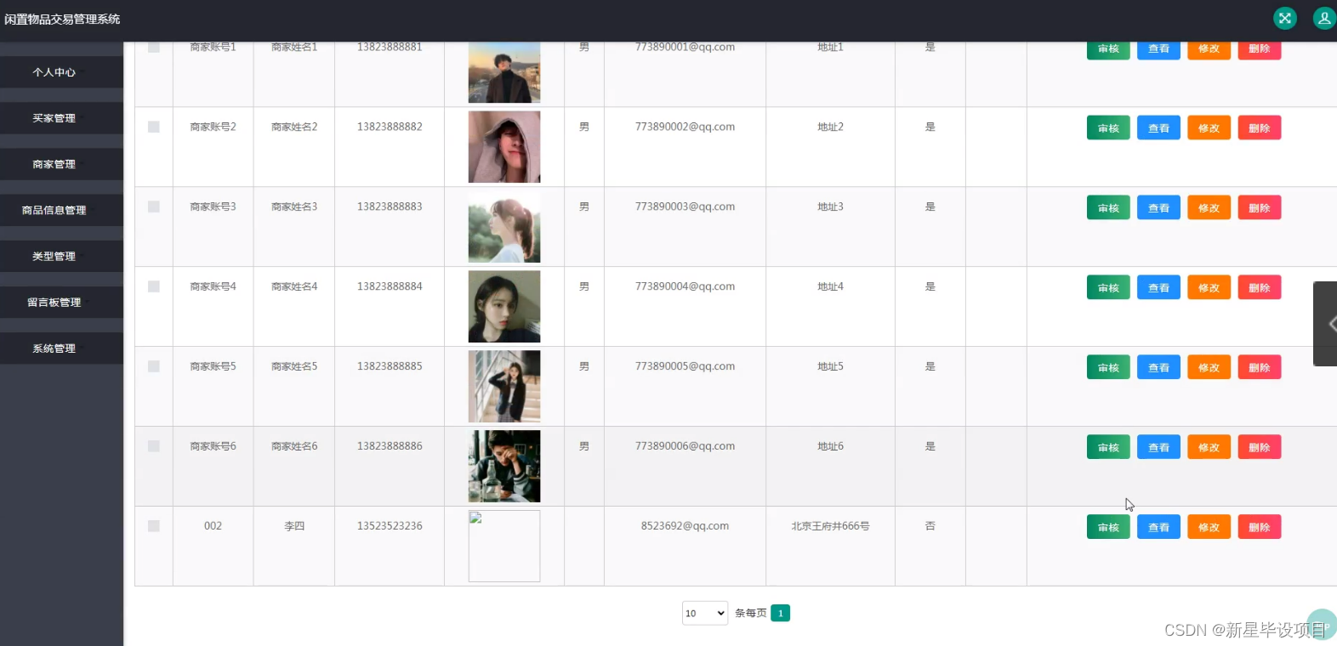
Task: Click 删除 for 商家账号6
Action: [x=1260, y=448]
